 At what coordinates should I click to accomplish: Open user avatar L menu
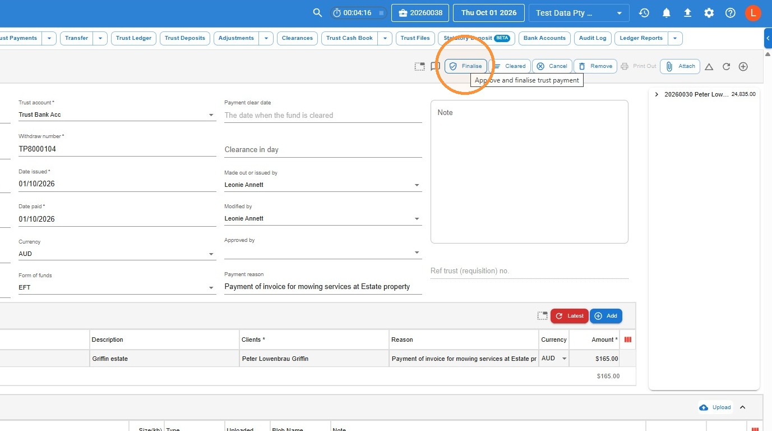tap(753, 13)
